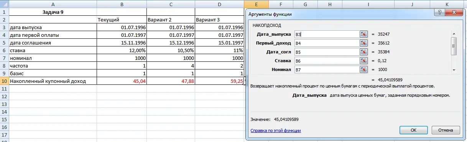Click the Дата_выпуска input field
This screenshot has height=142, width=467.
pyautogui.click(x=327, y=34)
